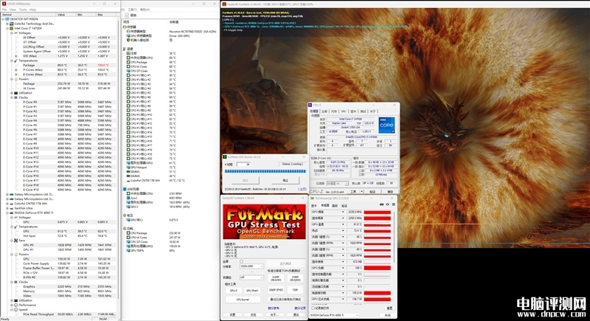Viewport: 590px width, 321px height.
Task: Click the 线程 thread count field in CPU Burner
Action: [243, 164]
